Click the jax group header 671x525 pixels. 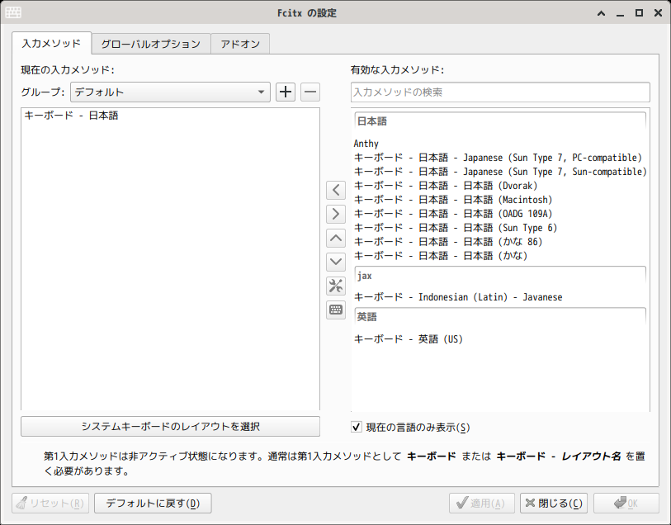[x=500, y=276]
